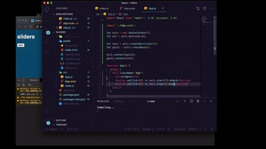Maximize the terminal panel with up chevron
Viewport: 266px width, 149px height.
tap(204, 101)
